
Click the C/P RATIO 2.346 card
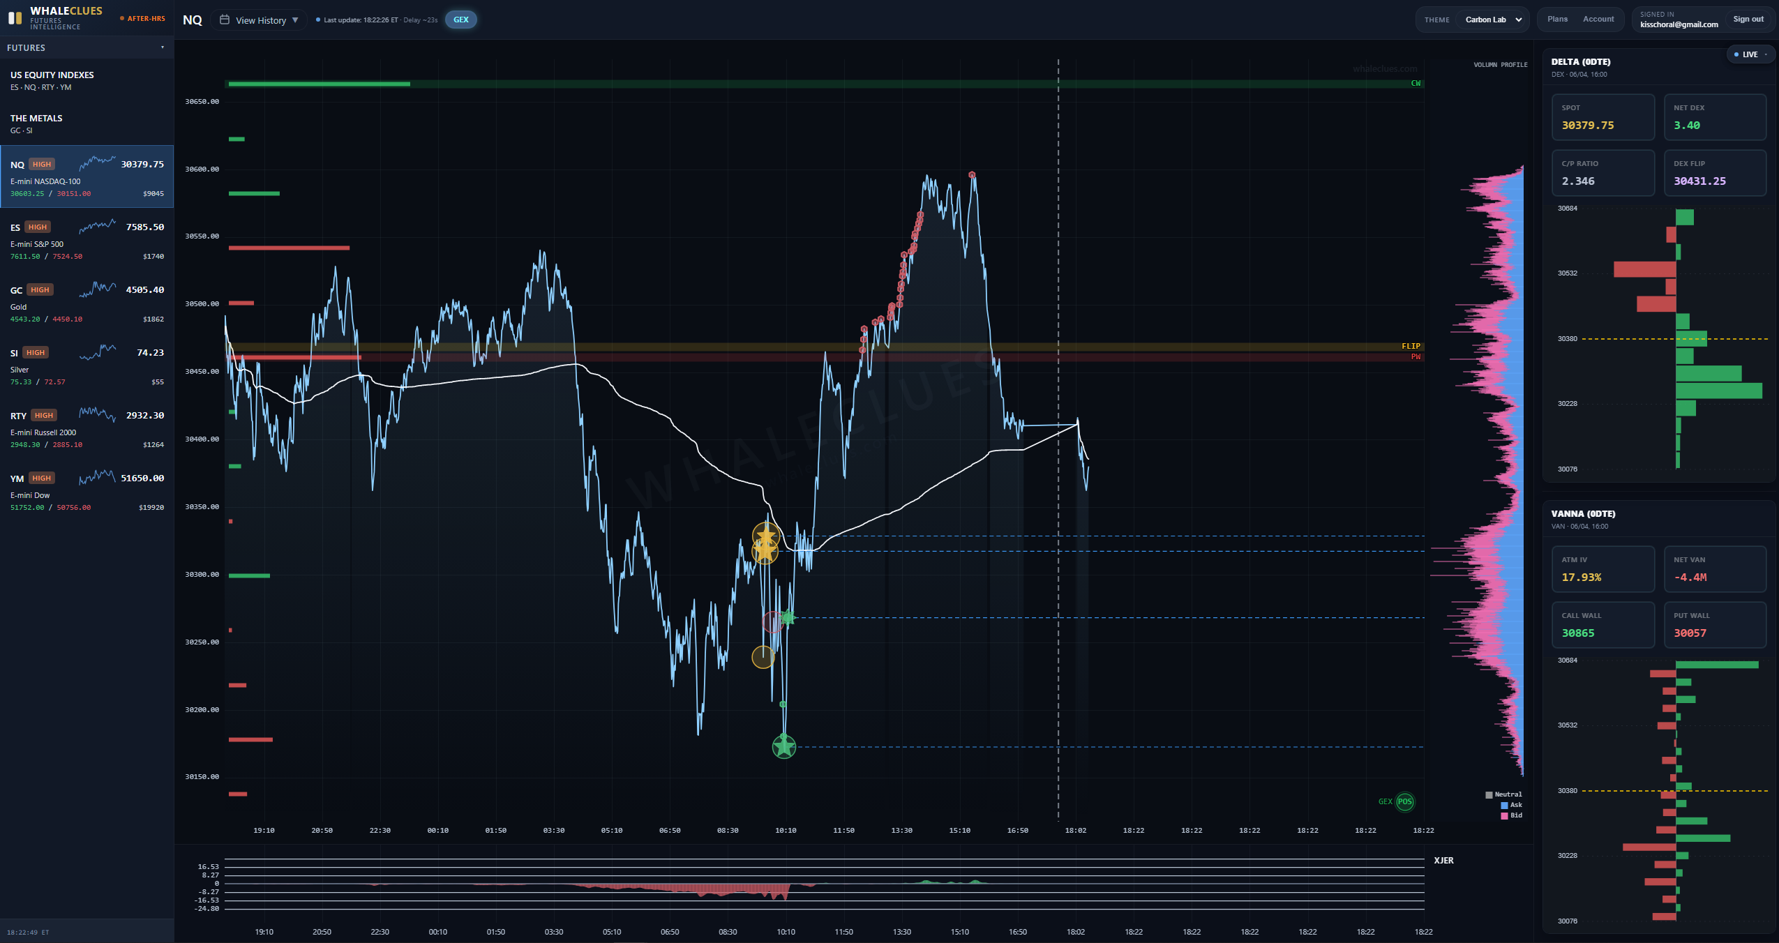coord(1603,173)
